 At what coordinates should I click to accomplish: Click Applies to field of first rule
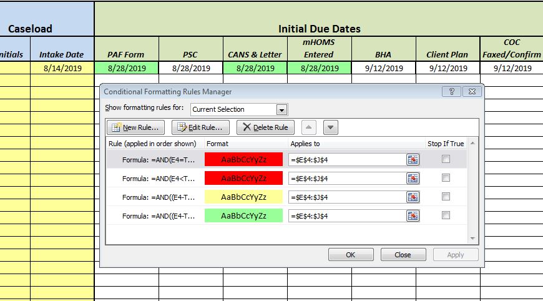tap(348, 160)
